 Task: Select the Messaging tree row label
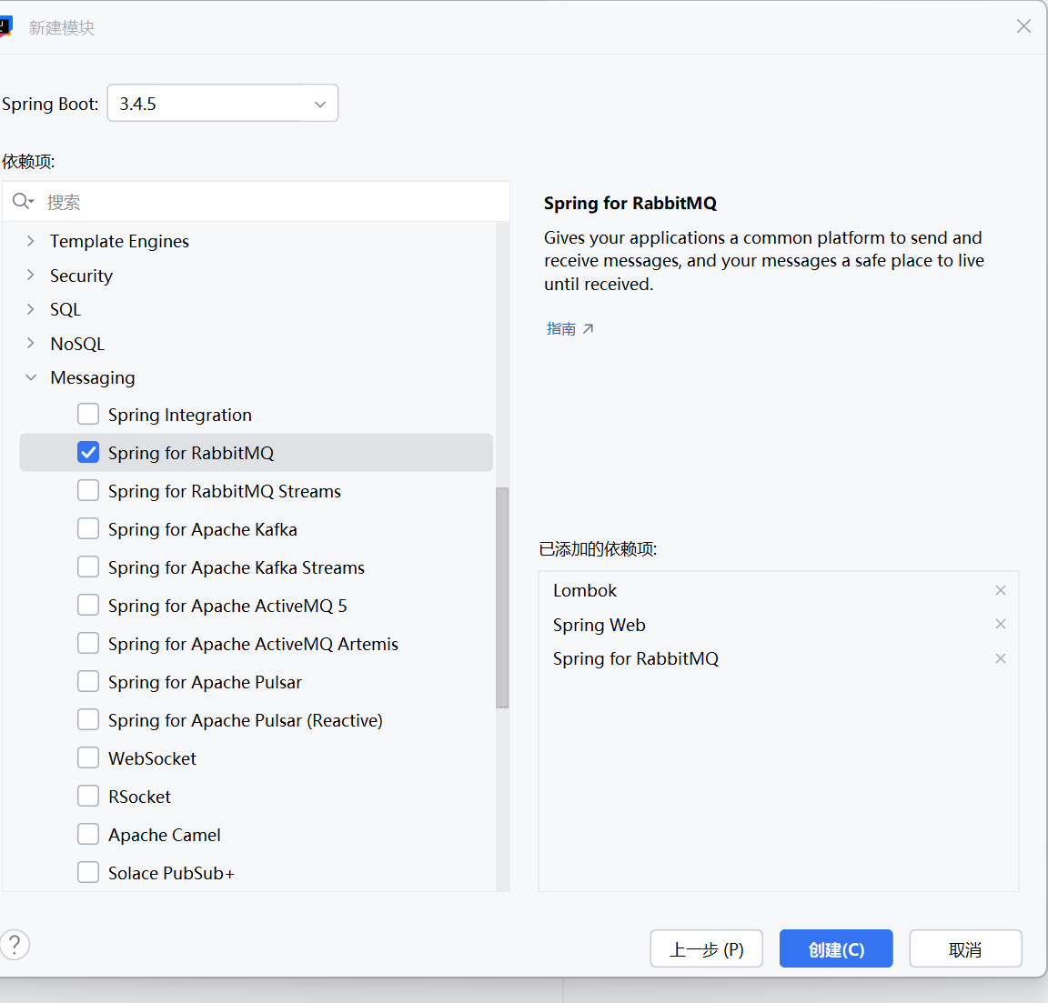click(93, 378)
